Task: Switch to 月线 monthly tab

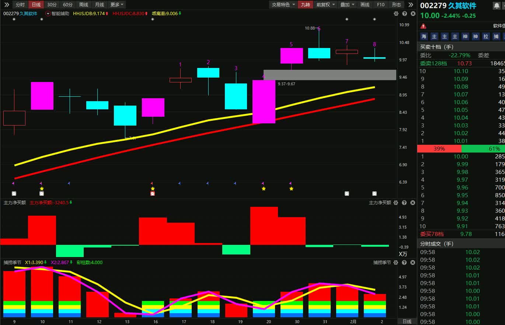Action: tap(100, 5)
